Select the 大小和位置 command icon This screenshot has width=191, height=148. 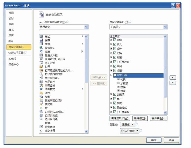[41, 78]
